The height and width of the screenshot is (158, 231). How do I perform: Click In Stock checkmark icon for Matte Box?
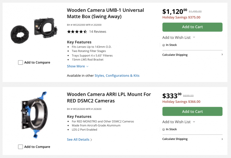164,45
